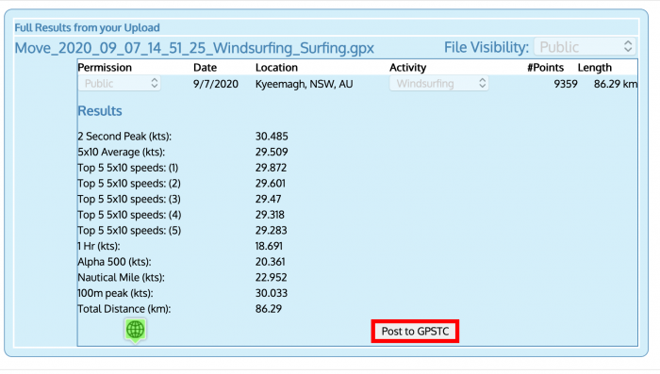Click the gpx file name link
Image resolution: width=660 pixels, height=374 pixels.
194,47
